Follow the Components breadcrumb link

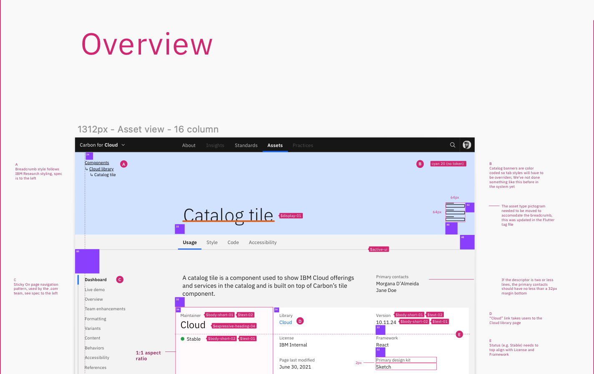[97, 163]
